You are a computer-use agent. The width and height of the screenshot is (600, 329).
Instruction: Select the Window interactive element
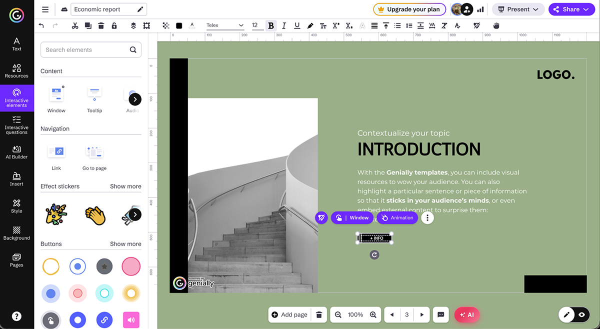[56, 99]
